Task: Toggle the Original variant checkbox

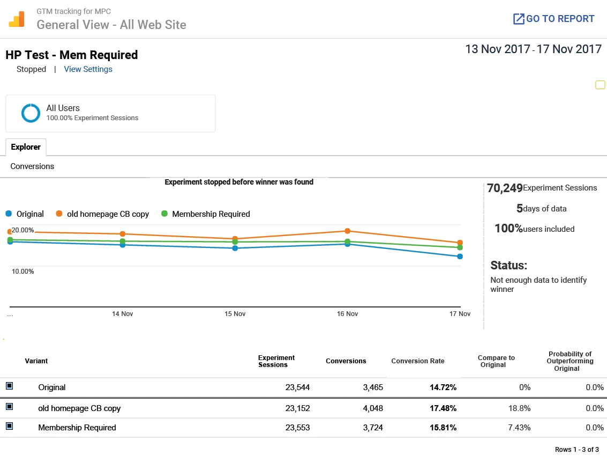Action: coord(10,386)
